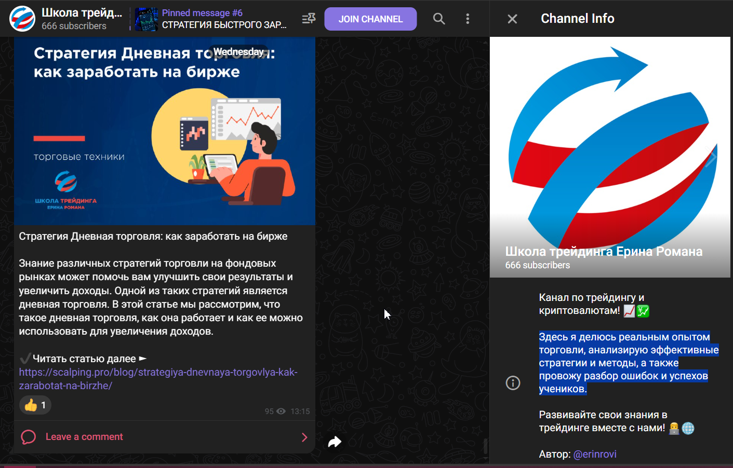Search in this channel
The width and height of the screenshot is (733, 468).
(x=439, y=19)
